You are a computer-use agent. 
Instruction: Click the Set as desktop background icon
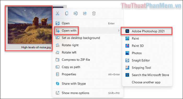point(58,38)
